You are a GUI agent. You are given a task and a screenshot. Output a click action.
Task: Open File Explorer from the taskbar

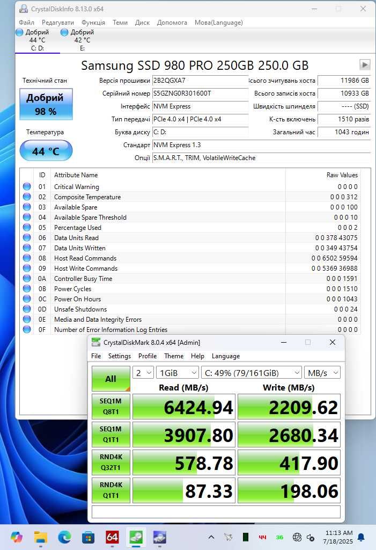pyautogui.click(x=41, y=537)
